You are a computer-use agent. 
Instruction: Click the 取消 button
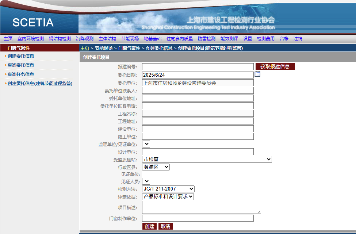pos(165,226)
